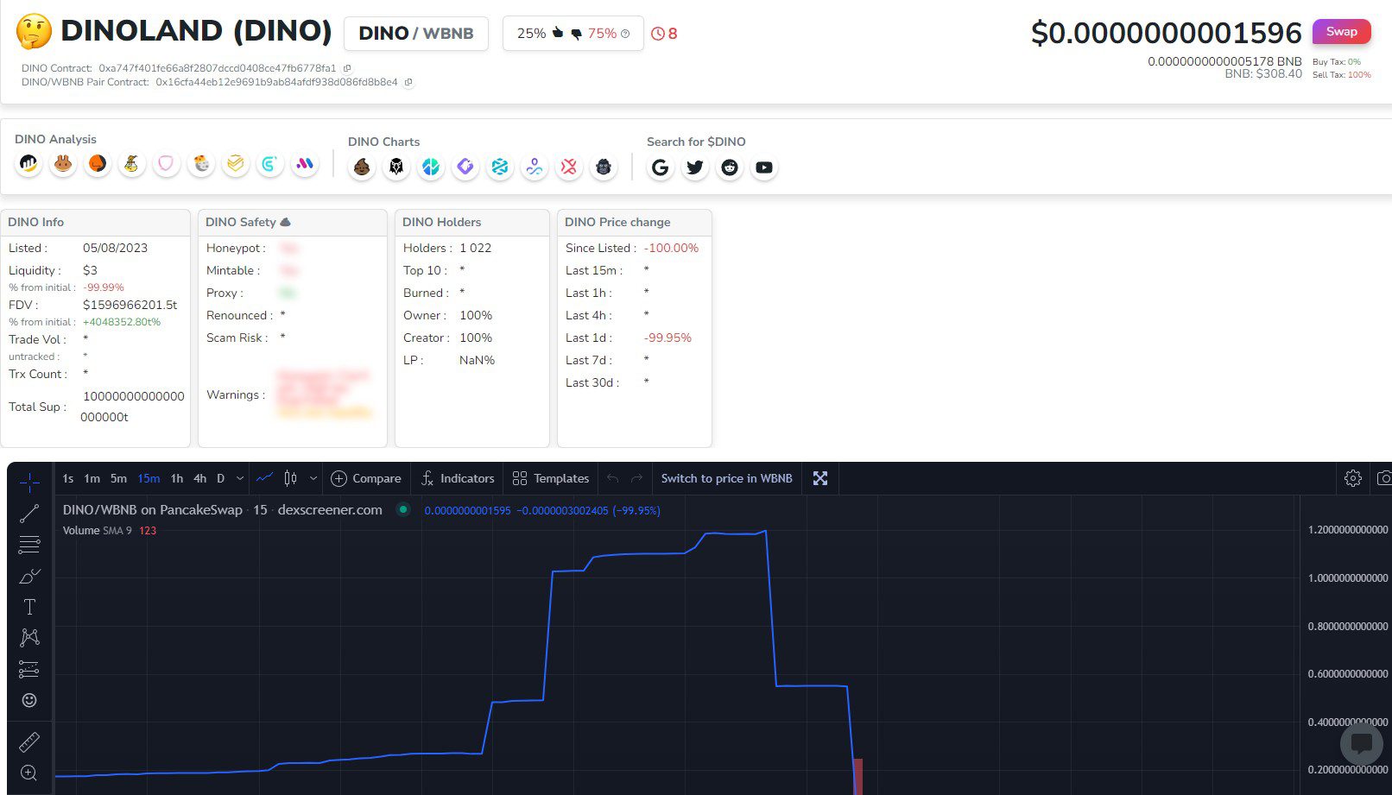This screenshot has height=795, width=1392.
Task: Select the trend line drawing tool
Action: click(29, 514)
